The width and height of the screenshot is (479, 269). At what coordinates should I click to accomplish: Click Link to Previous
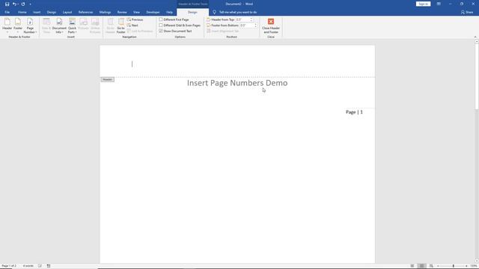(x=140, y=31)
